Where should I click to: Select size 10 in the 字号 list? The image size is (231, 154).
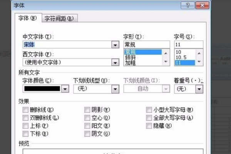coord(185,52)
